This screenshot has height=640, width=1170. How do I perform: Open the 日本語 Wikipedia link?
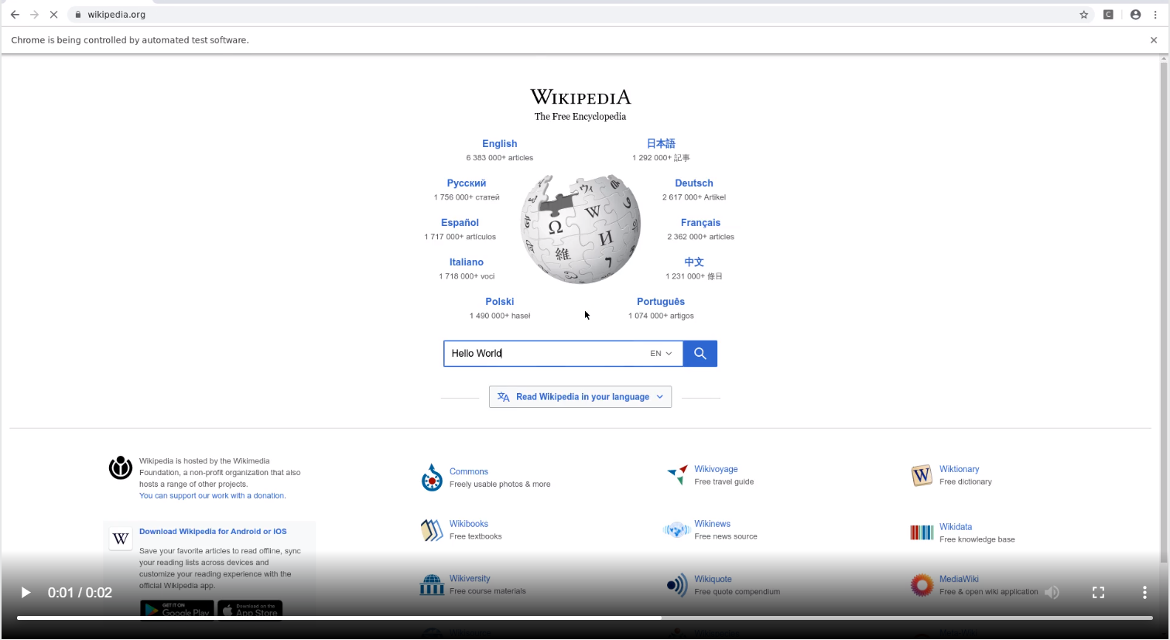click(661, 144)
